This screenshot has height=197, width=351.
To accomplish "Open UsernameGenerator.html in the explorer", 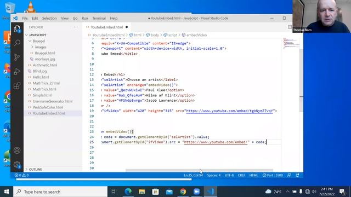I will pyautogui.click(x=53, y=101).
